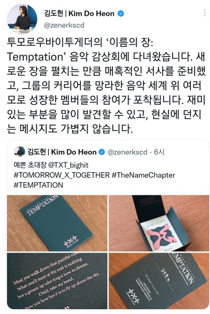
Task: Click Kim Do Heon's large profile avatar
Action: click(22, 19)
